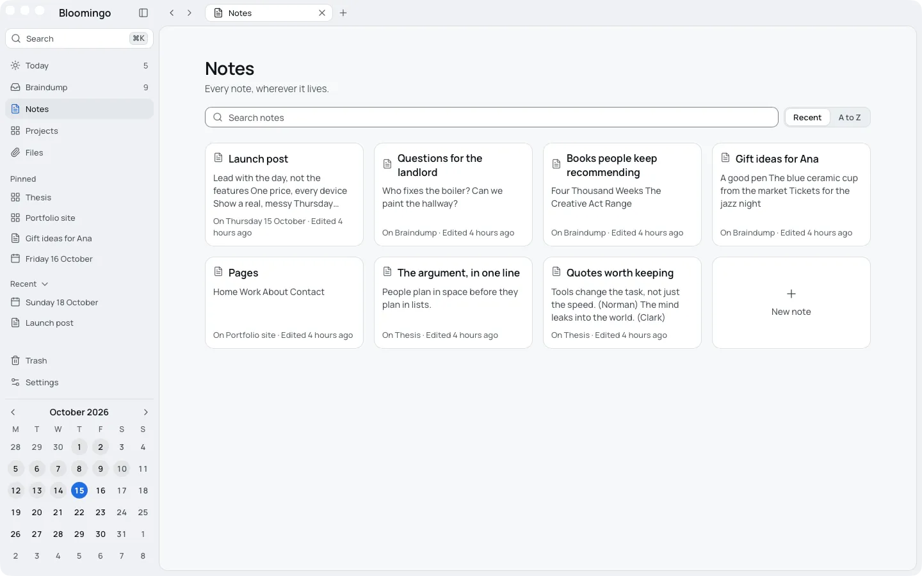Open Gift ideas for Ana card
Image resolution: width=922 pixels, height=576 pixels.
791,195
